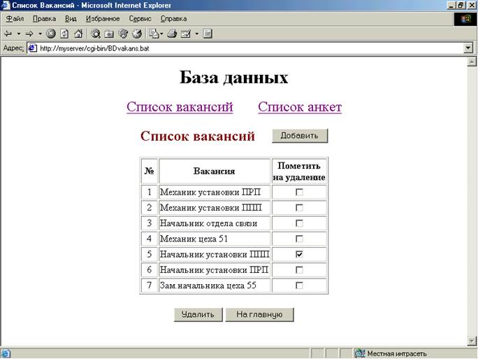Viewport: 478px width, 359px height.
Task: Open the address bar dropdown arrow
Action: pyautogui.click(x=468, y=48)
